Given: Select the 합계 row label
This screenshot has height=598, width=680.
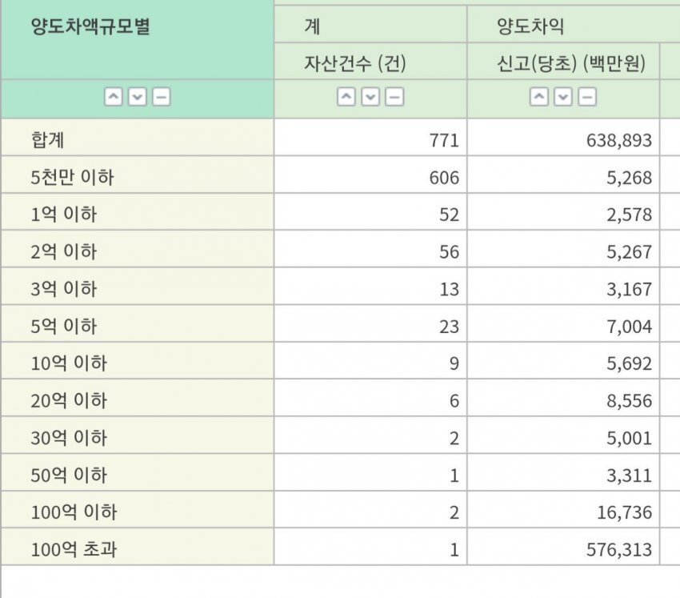Looking at the screenshot, I should (47, 140).
